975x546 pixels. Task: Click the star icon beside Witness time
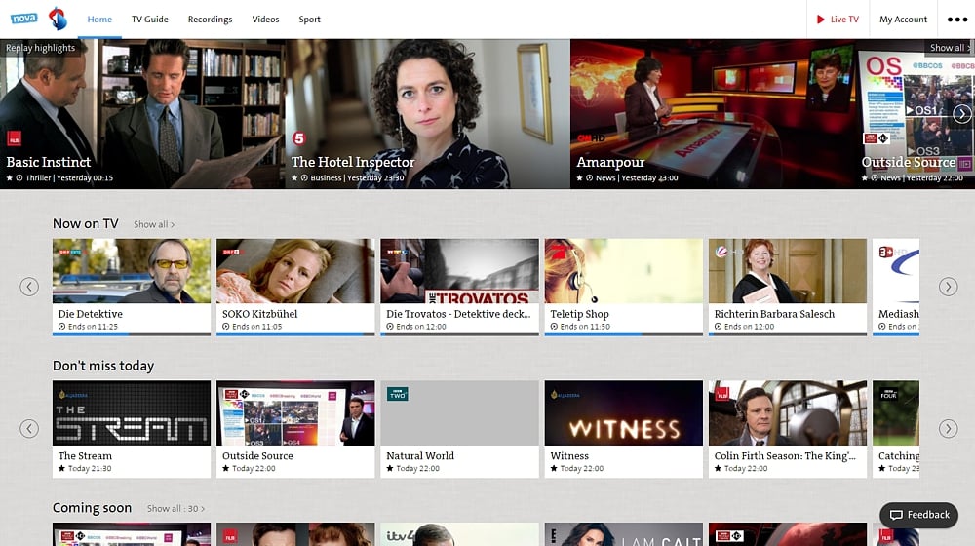[554, 468]
